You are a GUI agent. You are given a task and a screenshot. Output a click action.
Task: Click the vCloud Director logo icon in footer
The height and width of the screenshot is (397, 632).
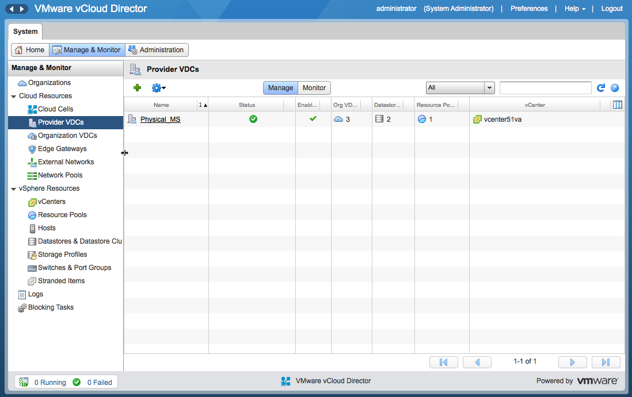pos(285,381)
